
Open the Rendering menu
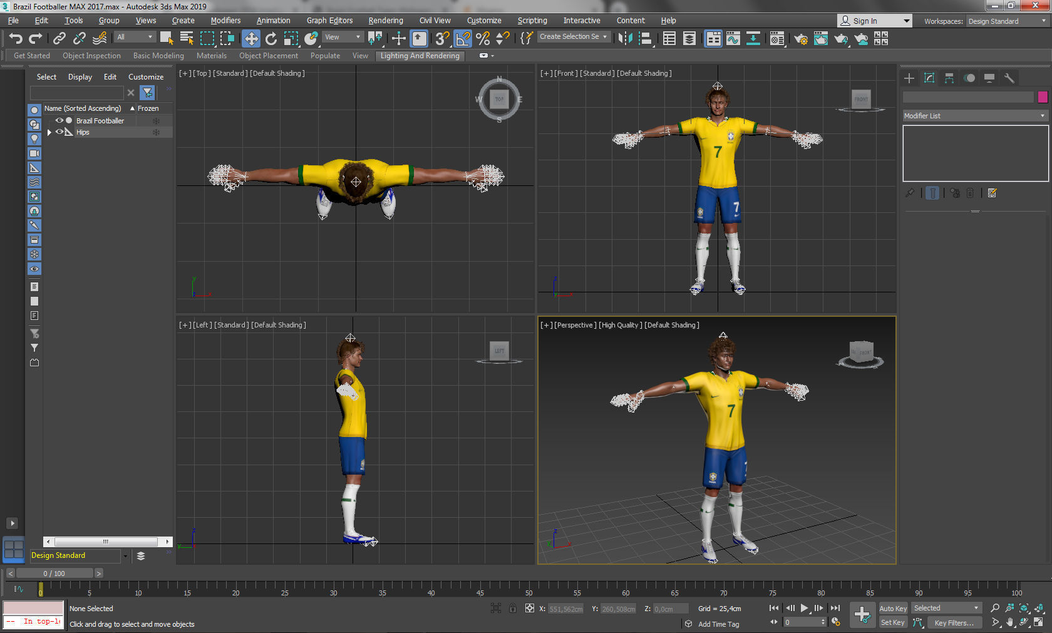[x=386, y=21]
